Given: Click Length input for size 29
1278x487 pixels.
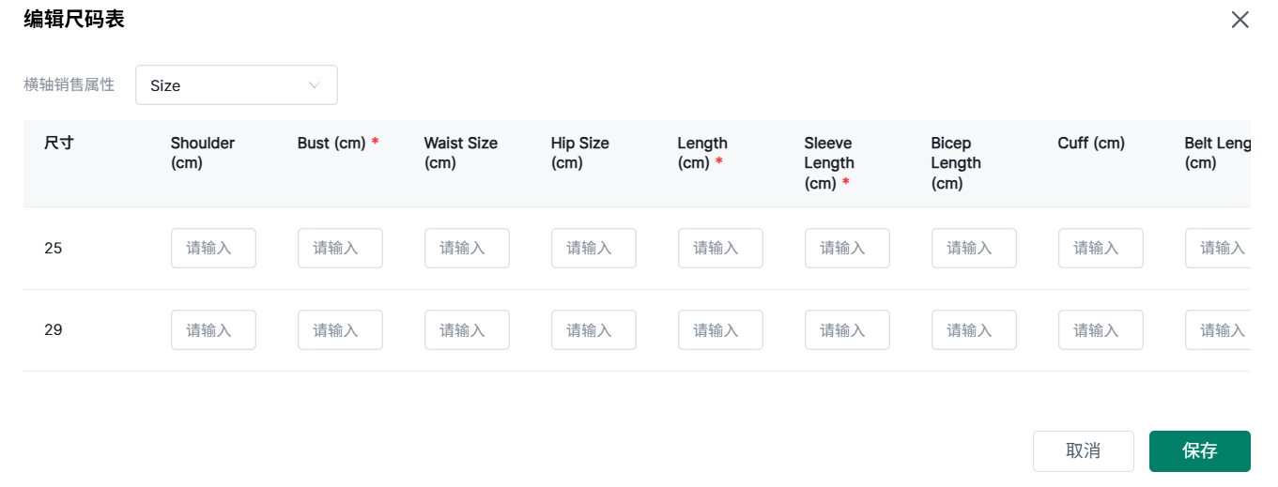Looking at the screenshot, I should (x=720, y=330).
